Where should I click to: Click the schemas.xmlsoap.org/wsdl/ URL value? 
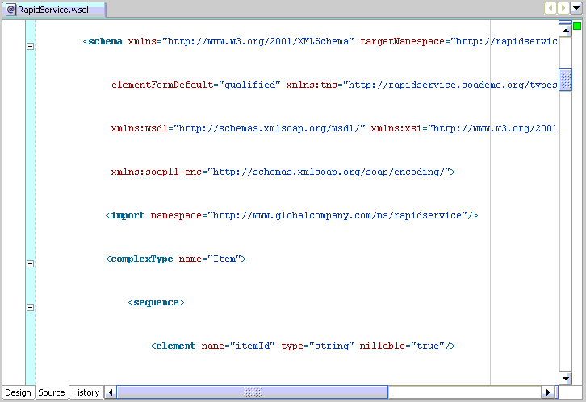(x=270, y=129)
